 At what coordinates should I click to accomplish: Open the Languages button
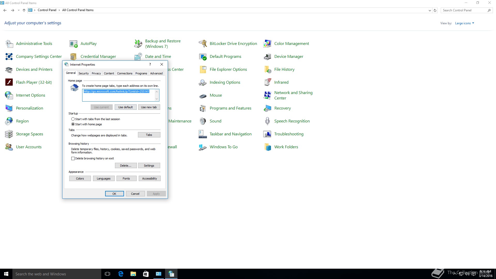(x=104, y=179)
